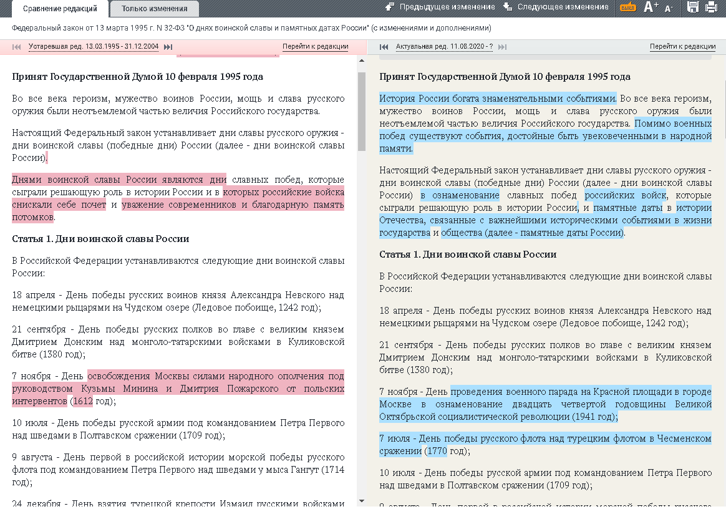726x509 pixels.
Task: Go to first edition in left pane
Action: (16, 47)
